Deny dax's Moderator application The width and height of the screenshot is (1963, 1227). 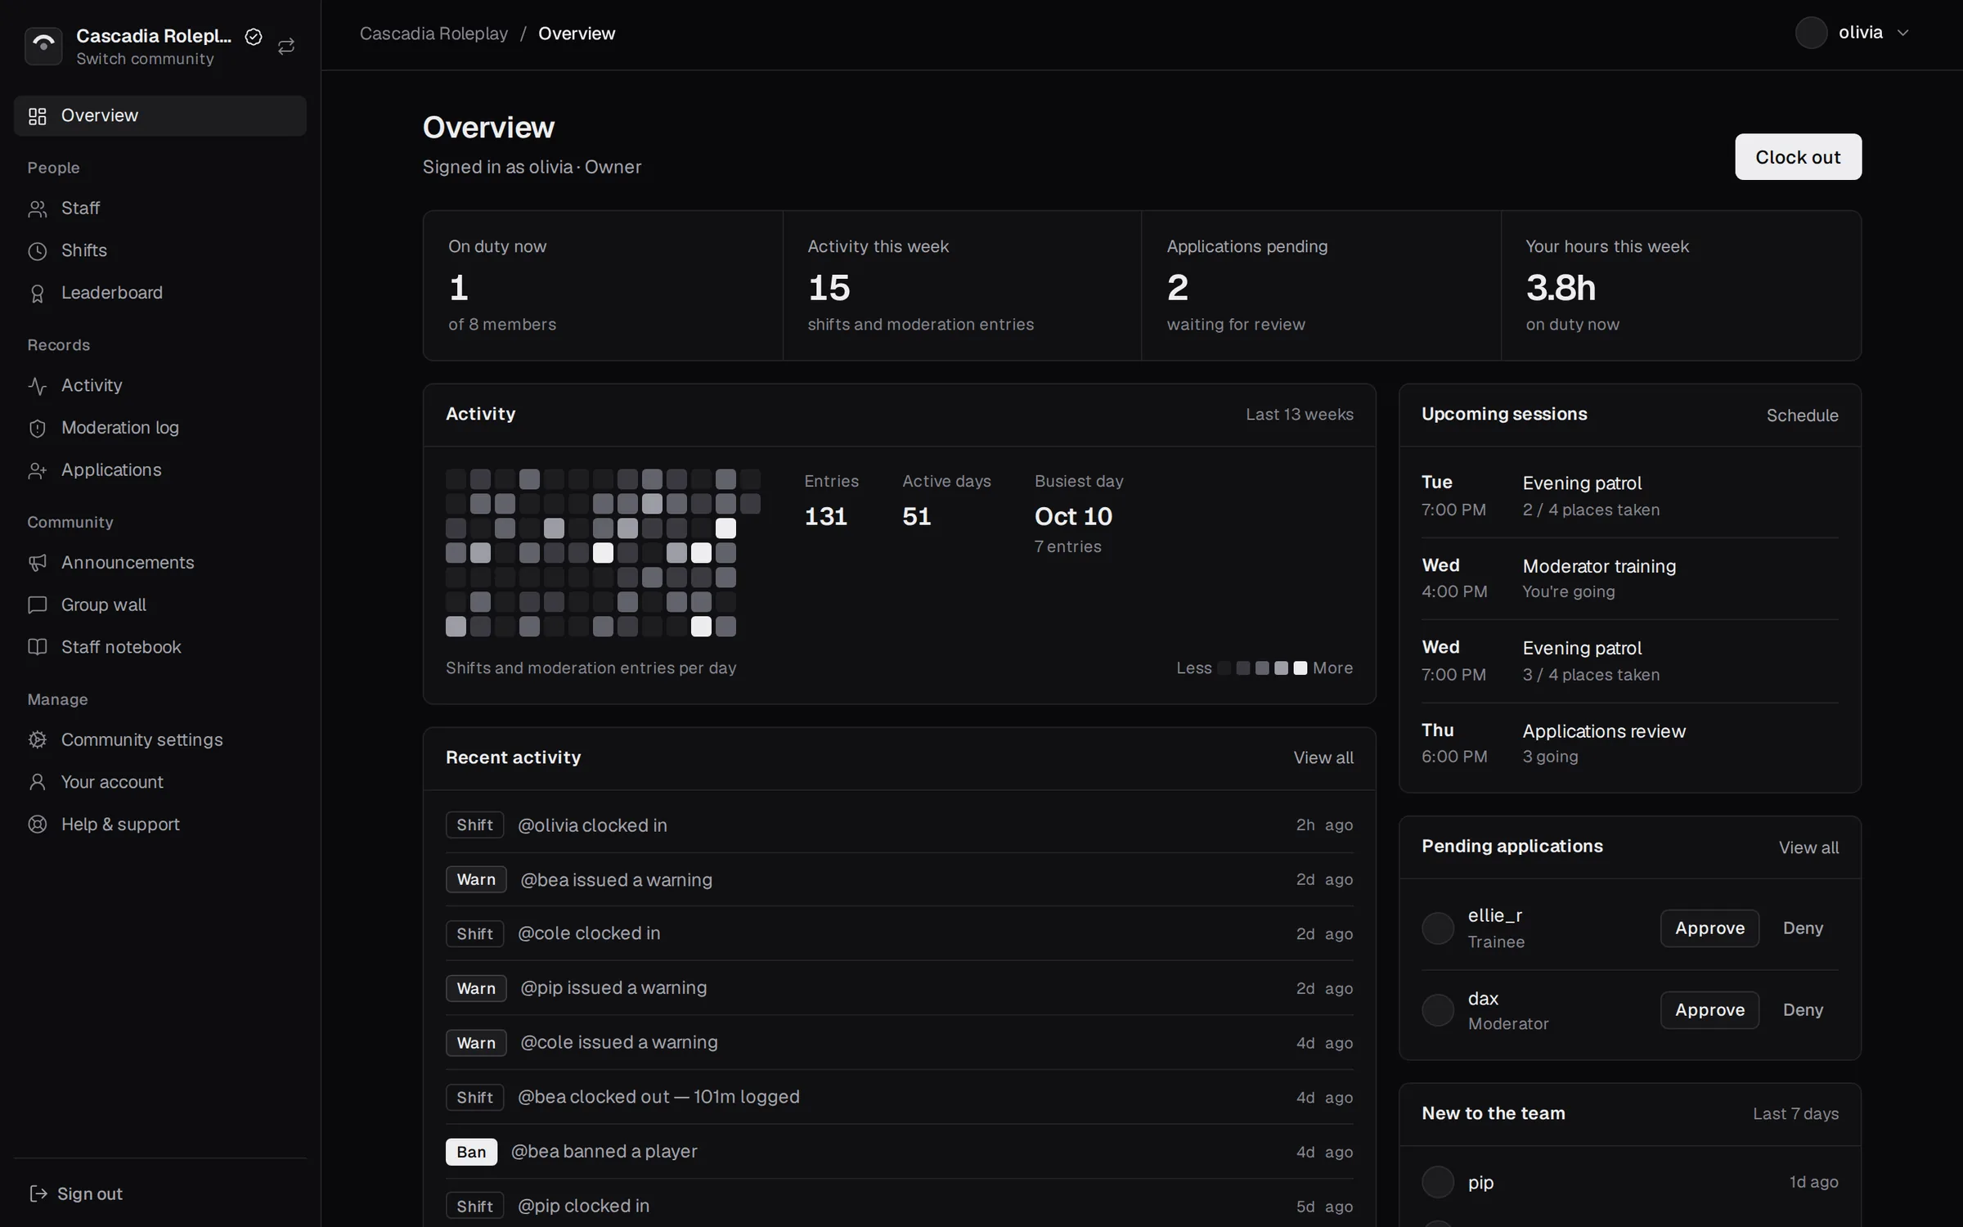1803,1010
